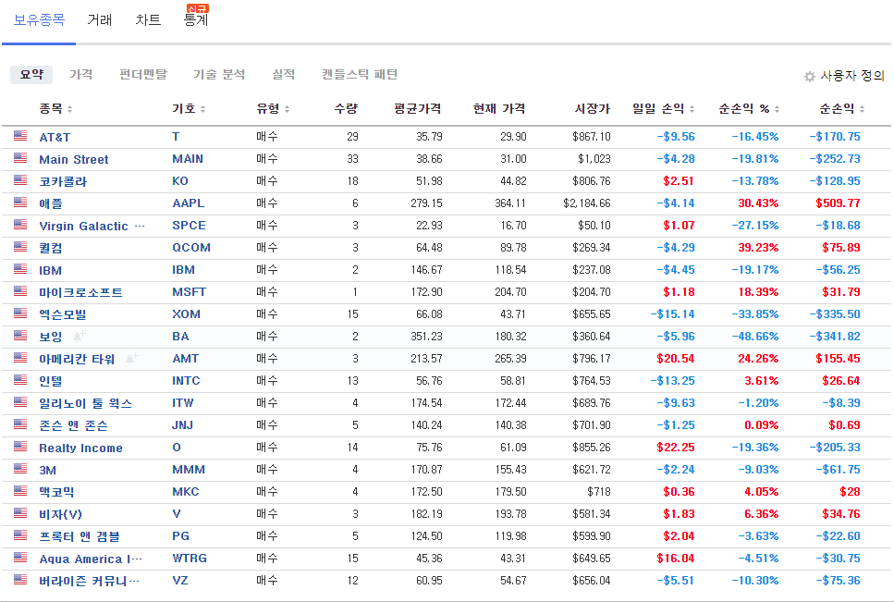Open the 차트 tab
The height and width of the screenshot is (602, 894).
pos(148,20)
